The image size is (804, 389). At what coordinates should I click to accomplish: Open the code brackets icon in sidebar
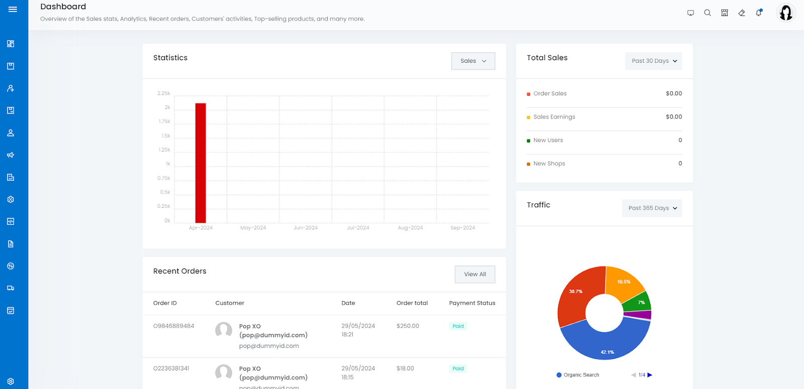[11, 221]
